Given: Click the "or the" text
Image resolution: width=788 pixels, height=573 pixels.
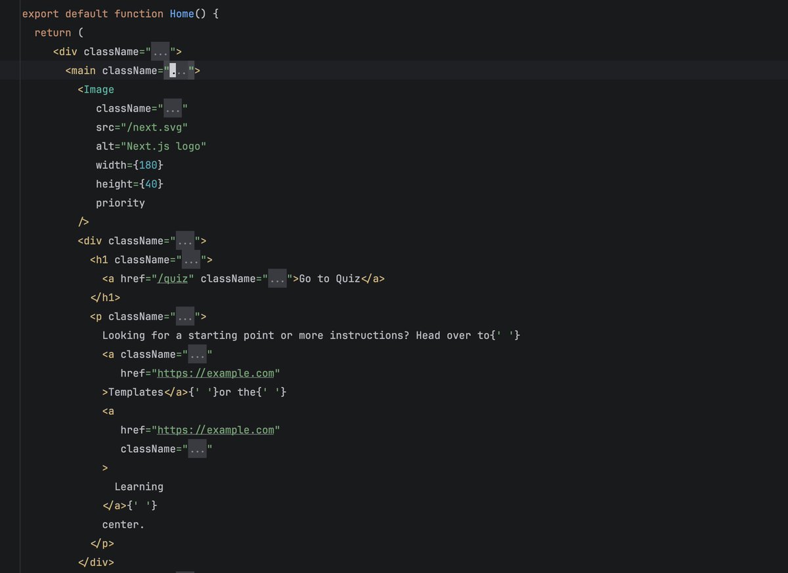Looking at the screenshot, I should (238, 392).
